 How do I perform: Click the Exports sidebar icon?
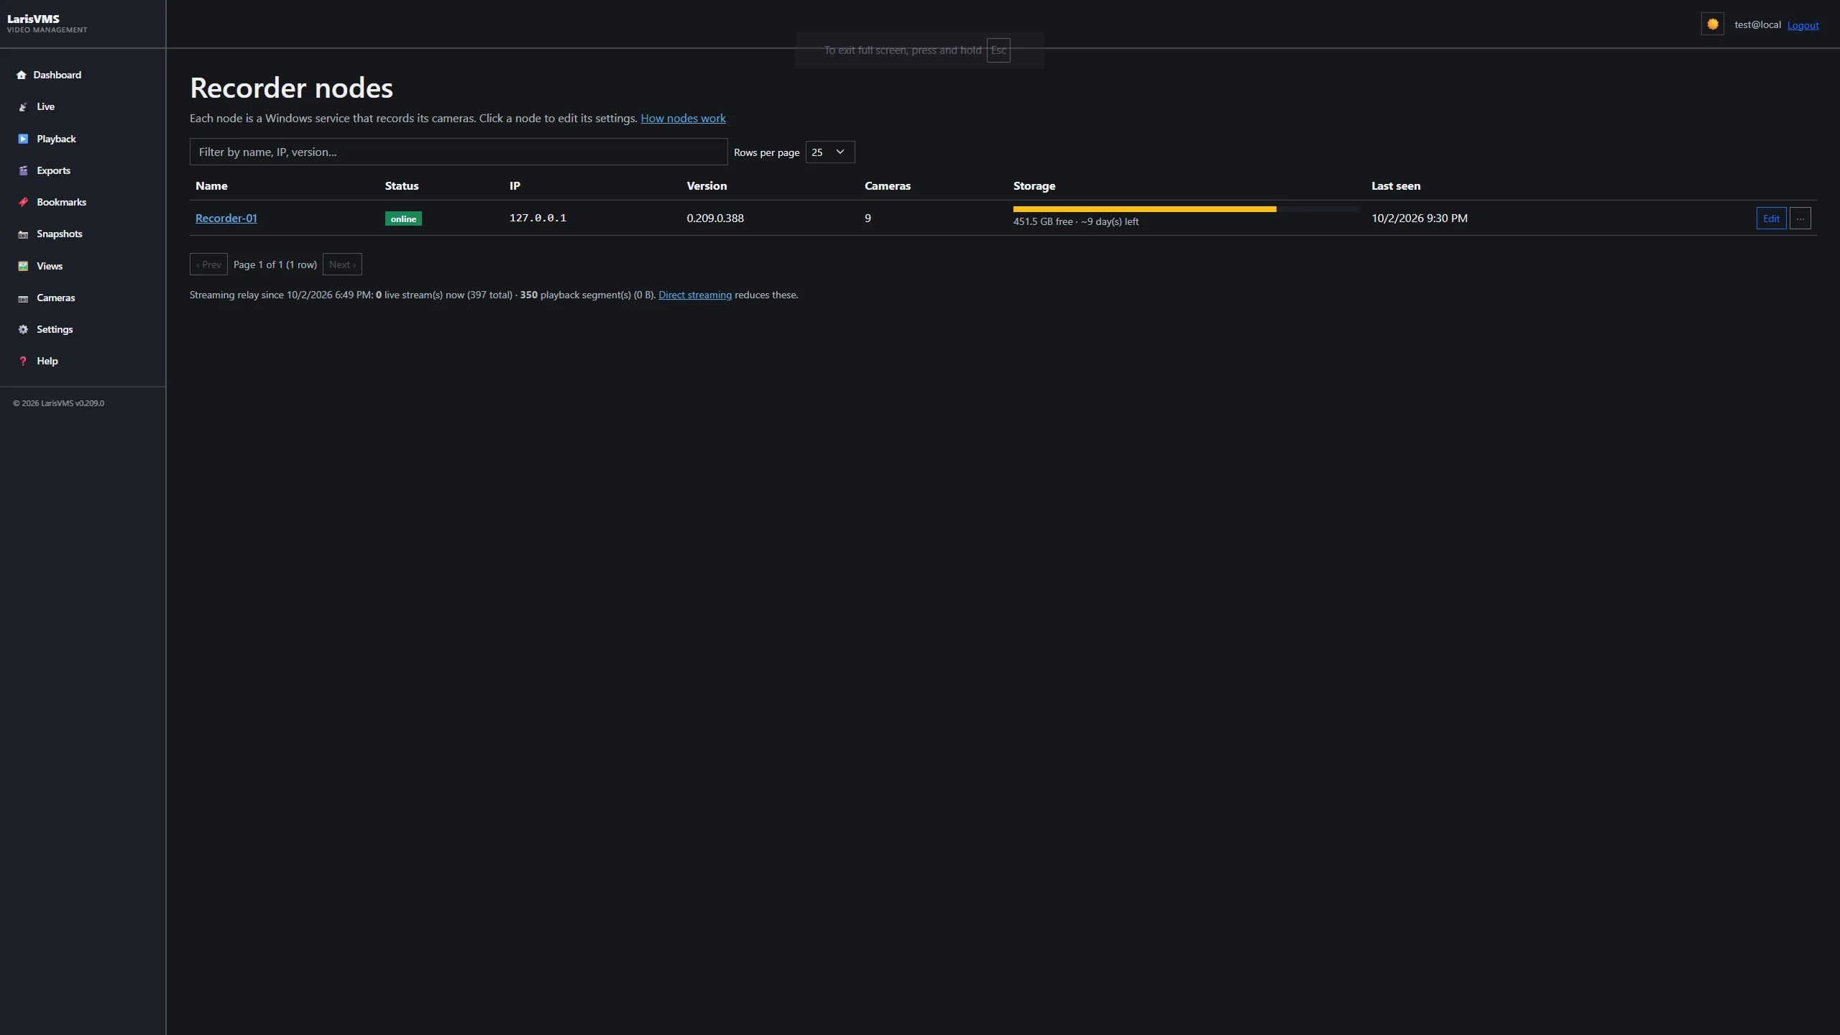(23, 171)
